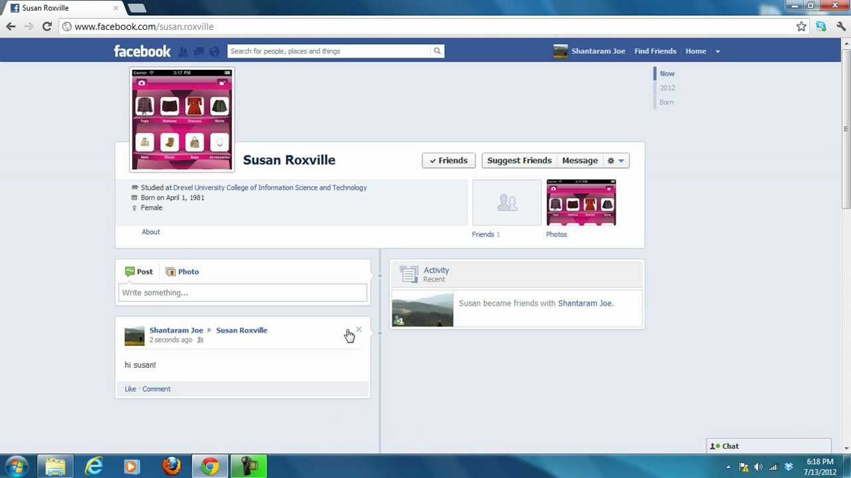Focus the Facebook search field

(x=329, y=51)
